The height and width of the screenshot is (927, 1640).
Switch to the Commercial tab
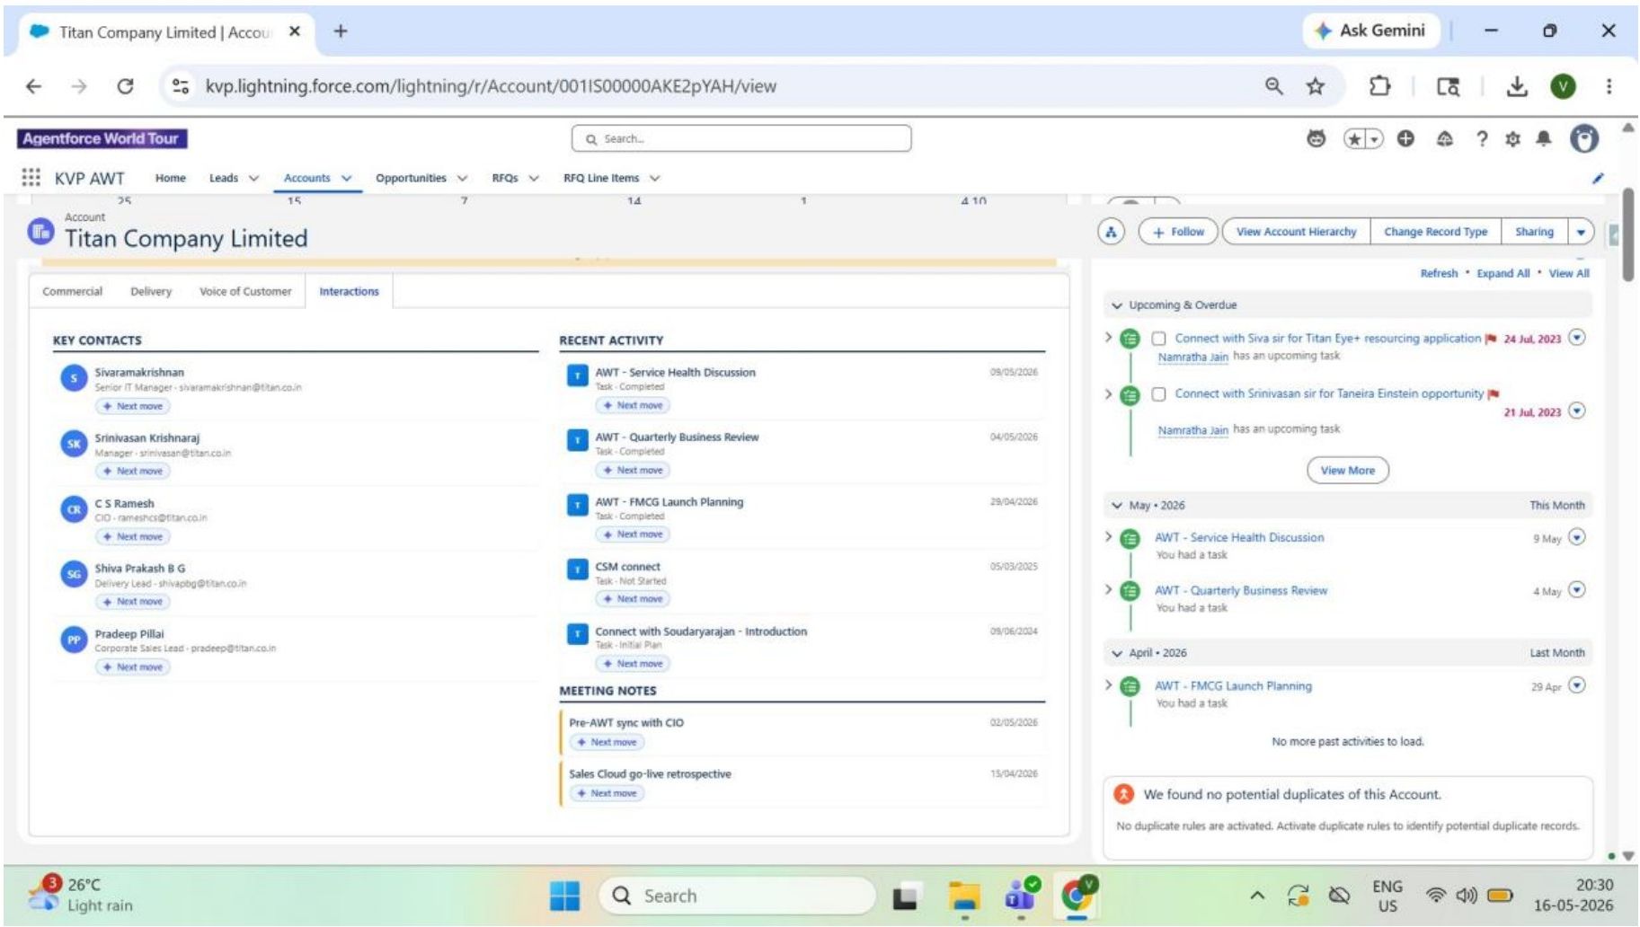point(73,292)
